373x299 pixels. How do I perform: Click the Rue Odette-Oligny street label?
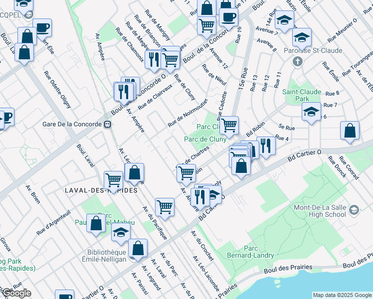[57, 89]
